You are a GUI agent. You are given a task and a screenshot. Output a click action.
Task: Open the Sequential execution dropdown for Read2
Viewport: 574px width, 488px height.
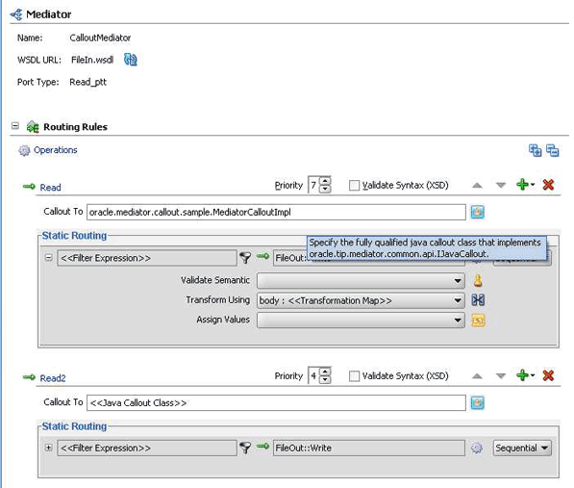coord(522,449)
